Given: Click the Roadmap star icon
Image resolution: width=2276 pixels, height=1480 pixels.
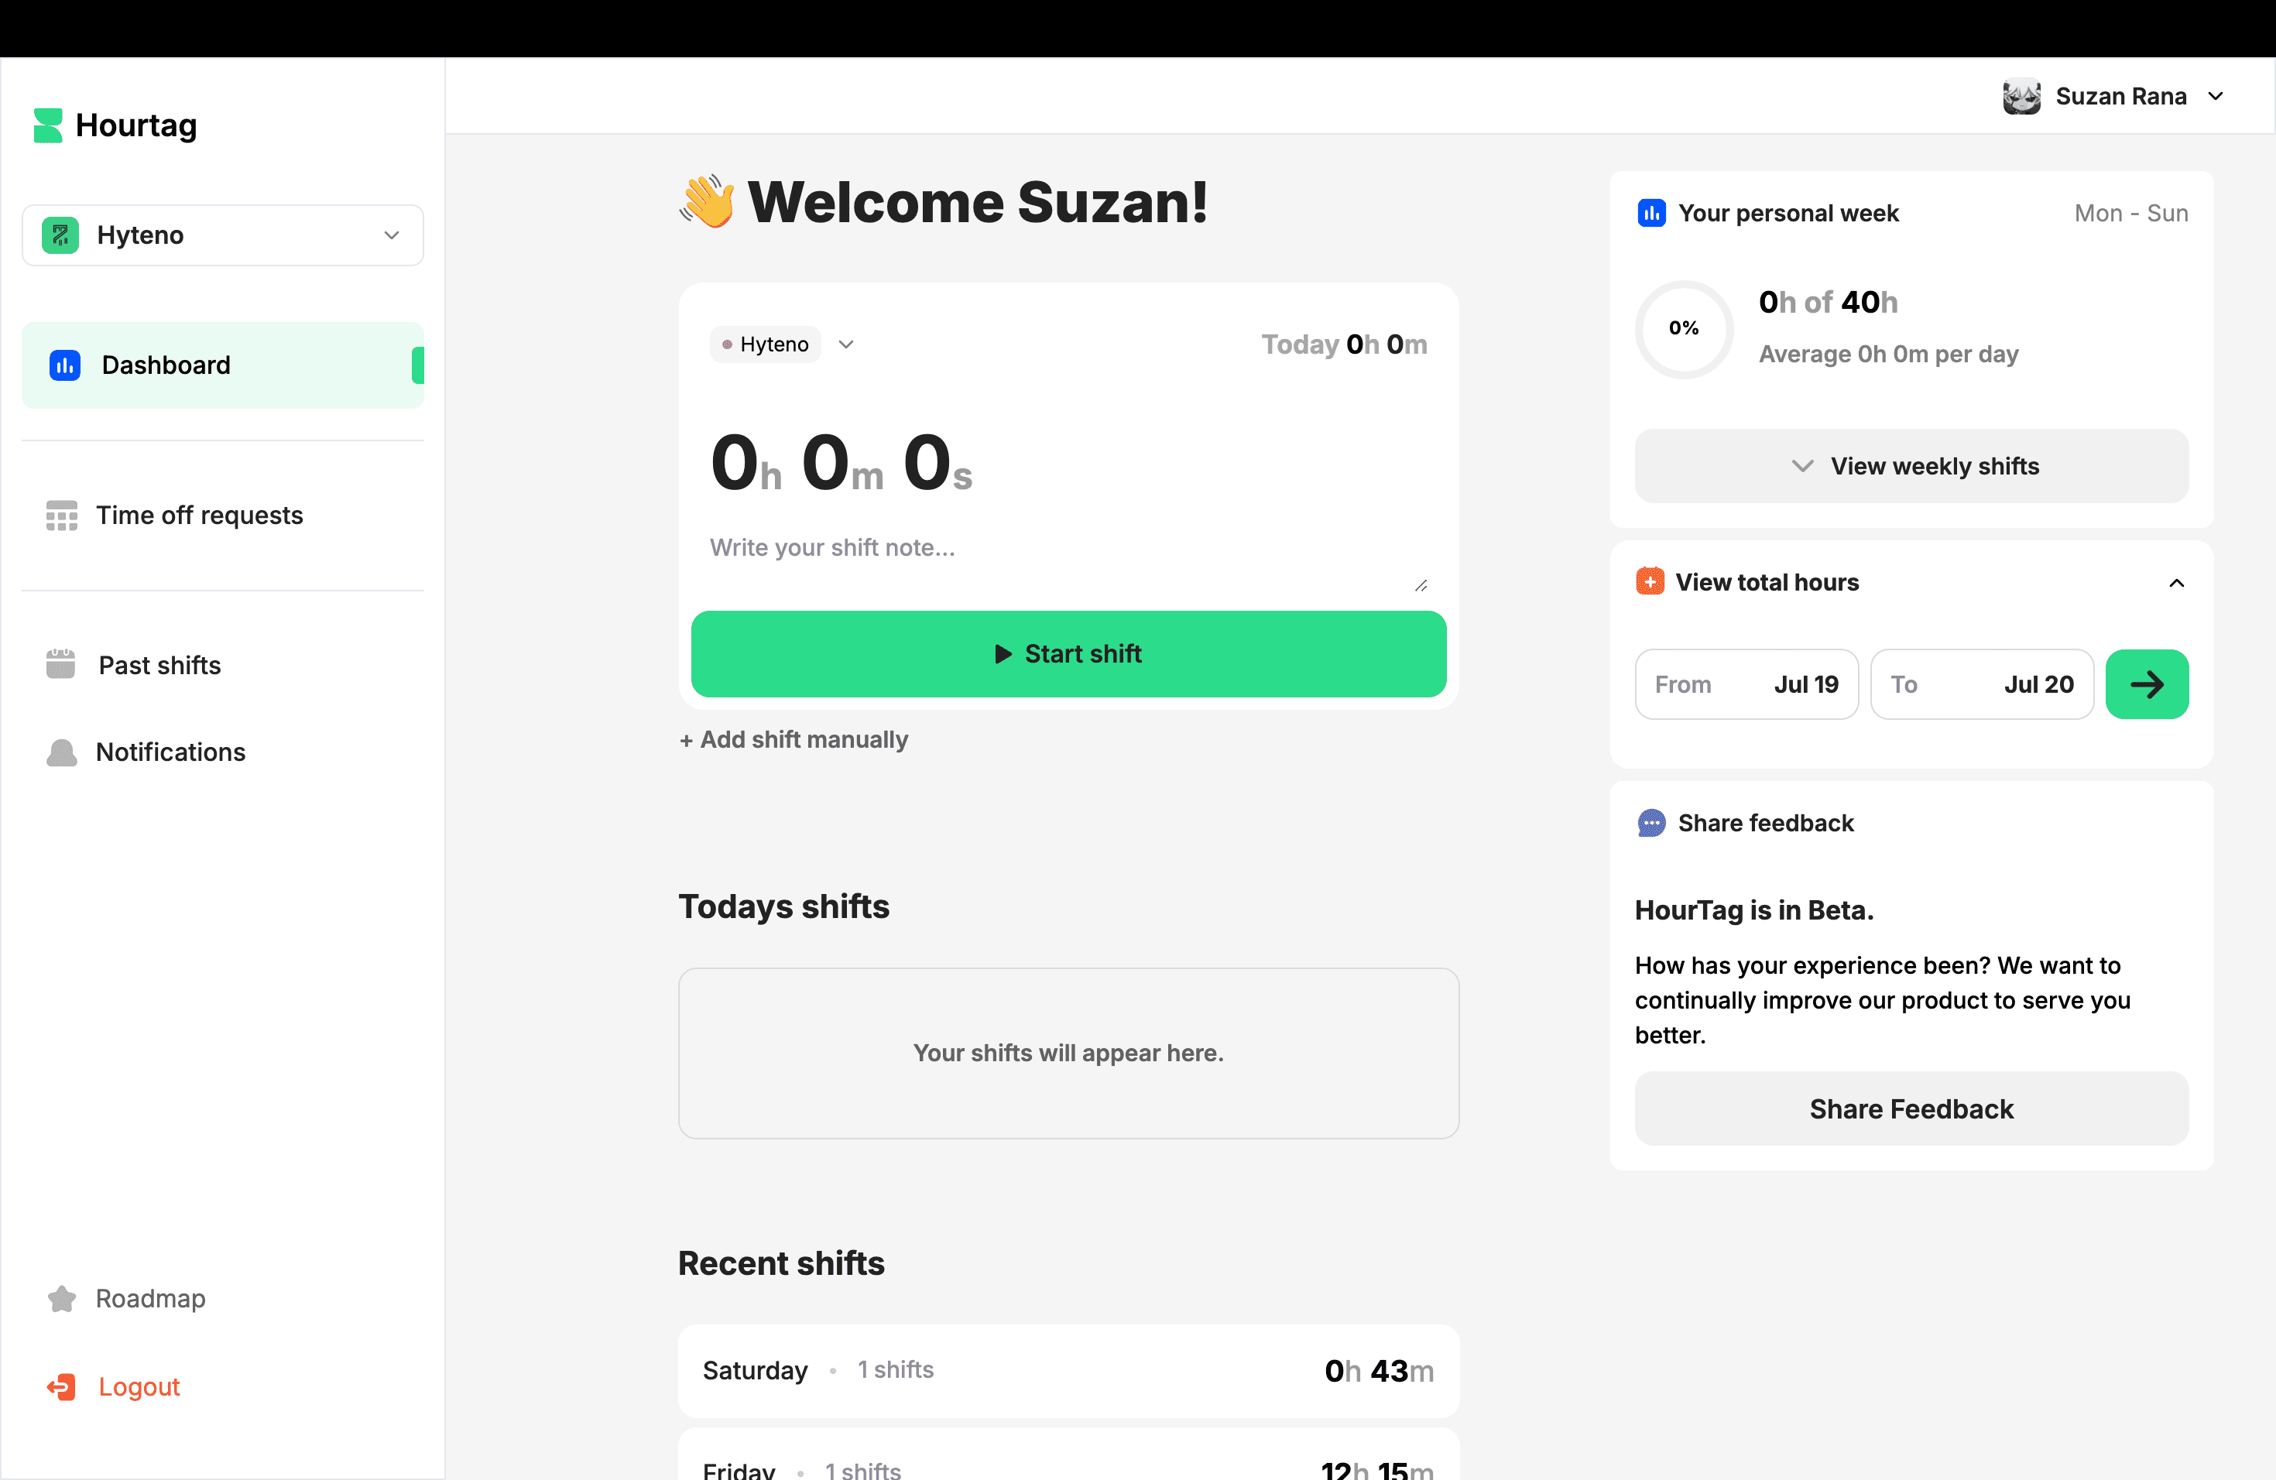Looking at the screenshot, I should (x=62, y=1298).
